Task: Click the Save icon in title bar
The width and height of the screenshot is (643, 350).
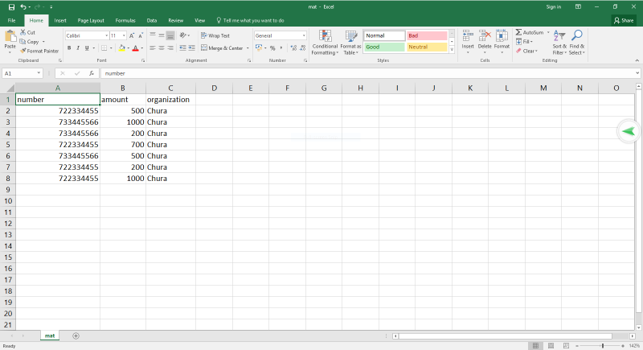Action: click(x=11, y=7)
